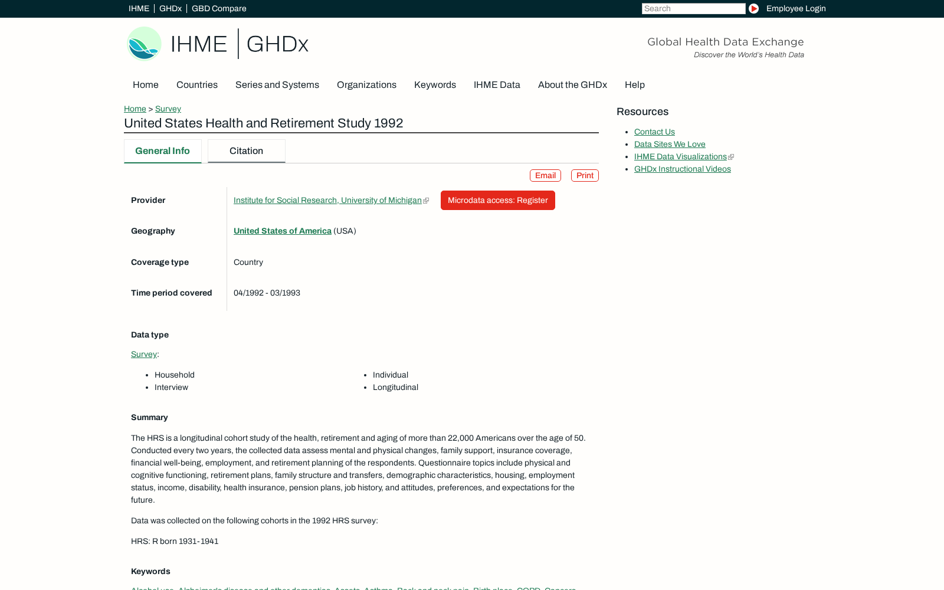The image size is (944, 590).
Task: Click the IHME leaf logo icon
Action: point(144,44)
